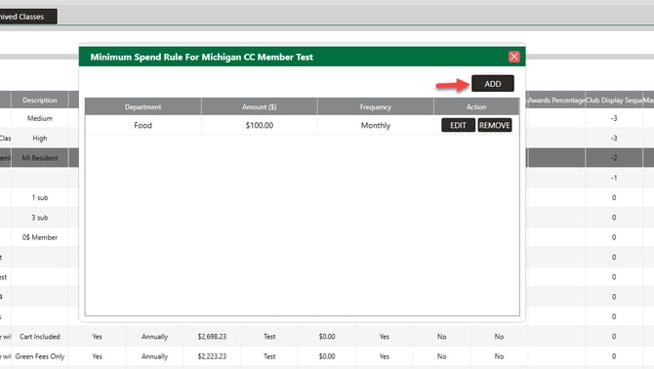Select the Cart Included class row
654x369 pixels.
(x=327, y=337)
